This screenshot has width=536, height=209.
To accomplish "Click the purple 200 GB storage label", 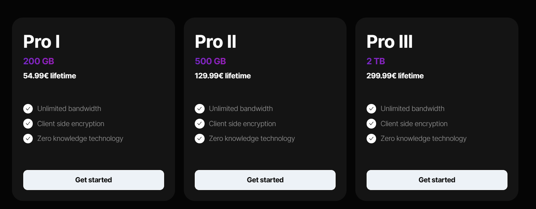I will pyautogui.click(x=39, y=61).
